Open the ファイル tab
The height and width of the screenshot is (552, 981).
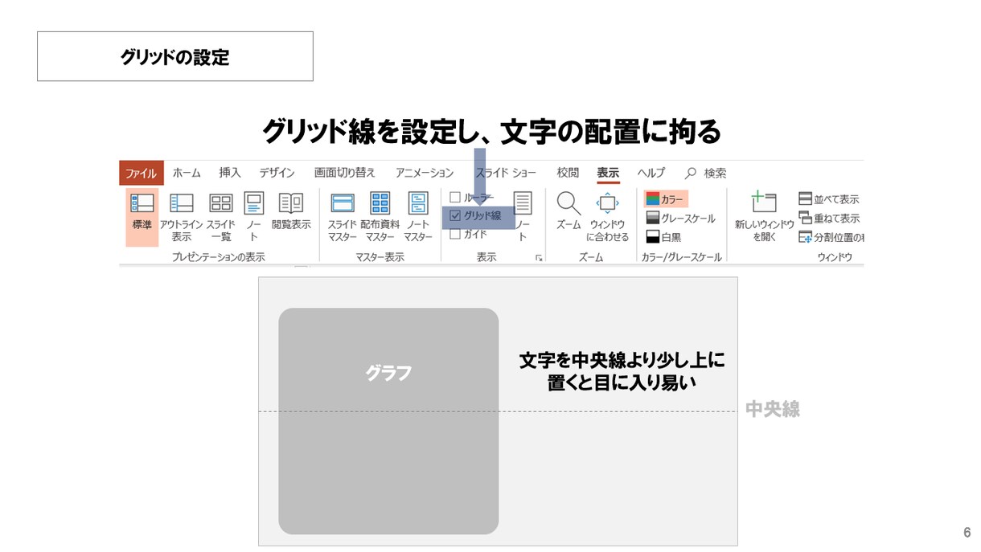click(x=141, y=173)
